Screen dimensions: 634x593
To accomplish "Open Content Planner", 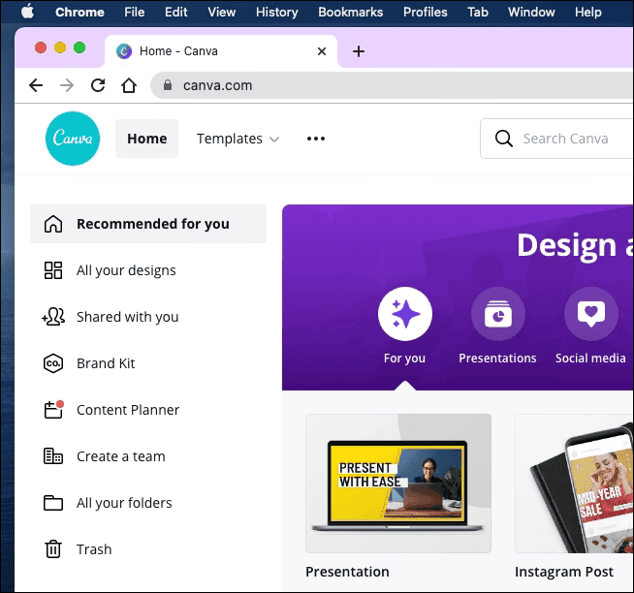I will point(128,410).
